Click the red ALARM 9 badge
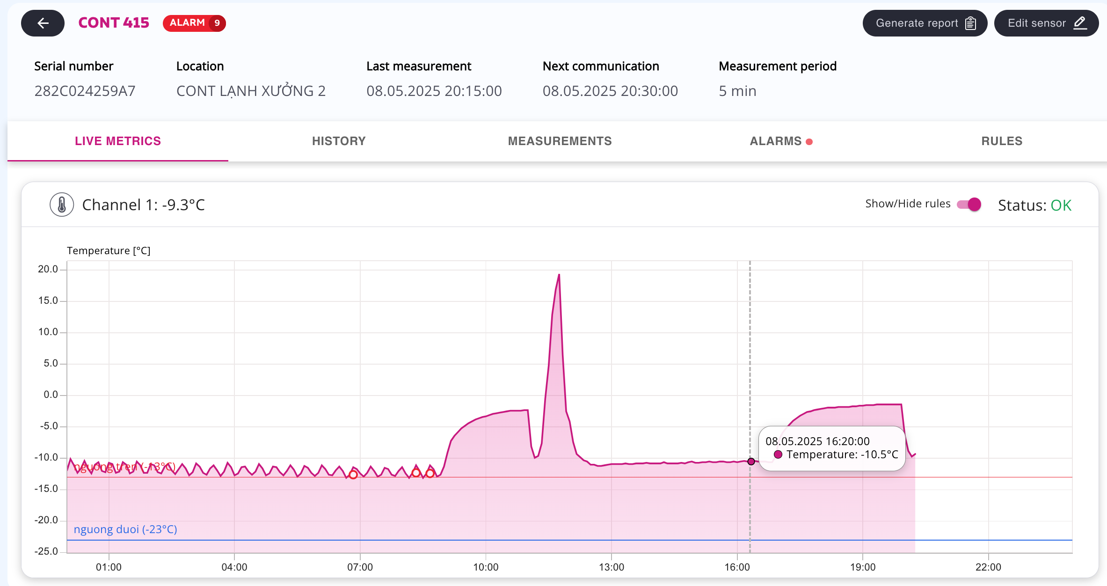 point(194,23)
